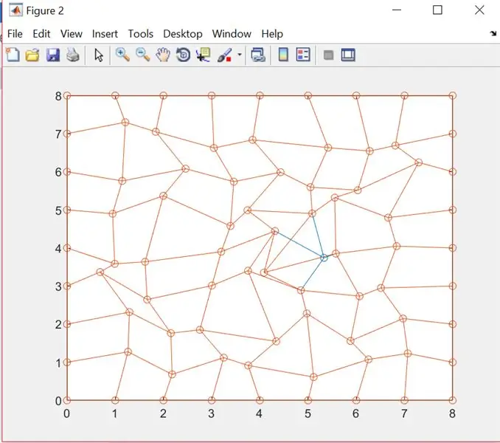500x443 pixels.
Task: Activate the Pan hand tool
Action: 163,55
